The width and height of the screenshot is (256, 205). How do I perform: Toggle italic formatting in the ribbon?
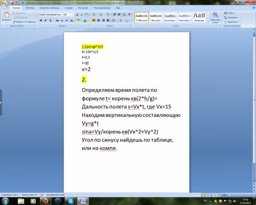point(46,20)
